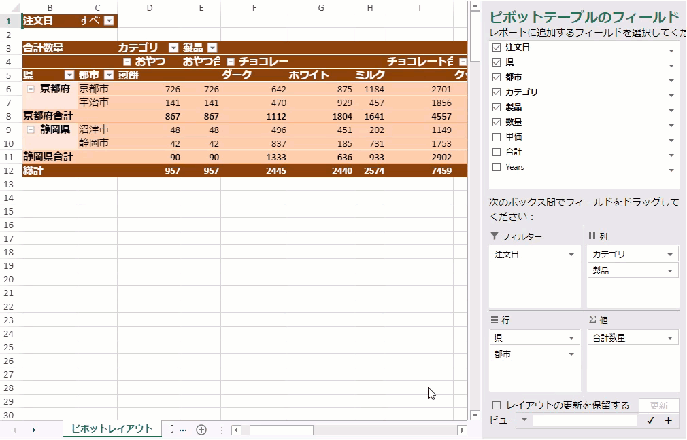Screen dimensions: 687x440
Task: Open dropdown arrow beside Years in field list
Action: [671, 170]
